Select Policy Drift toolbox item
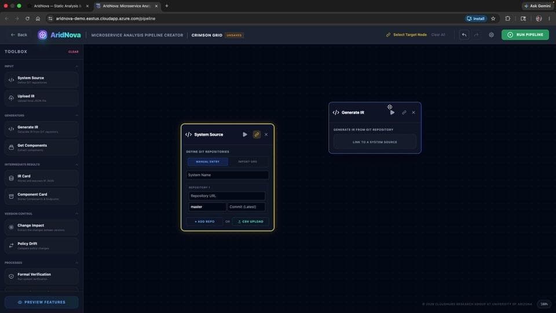The image size is (556, 313). [42, 246]
